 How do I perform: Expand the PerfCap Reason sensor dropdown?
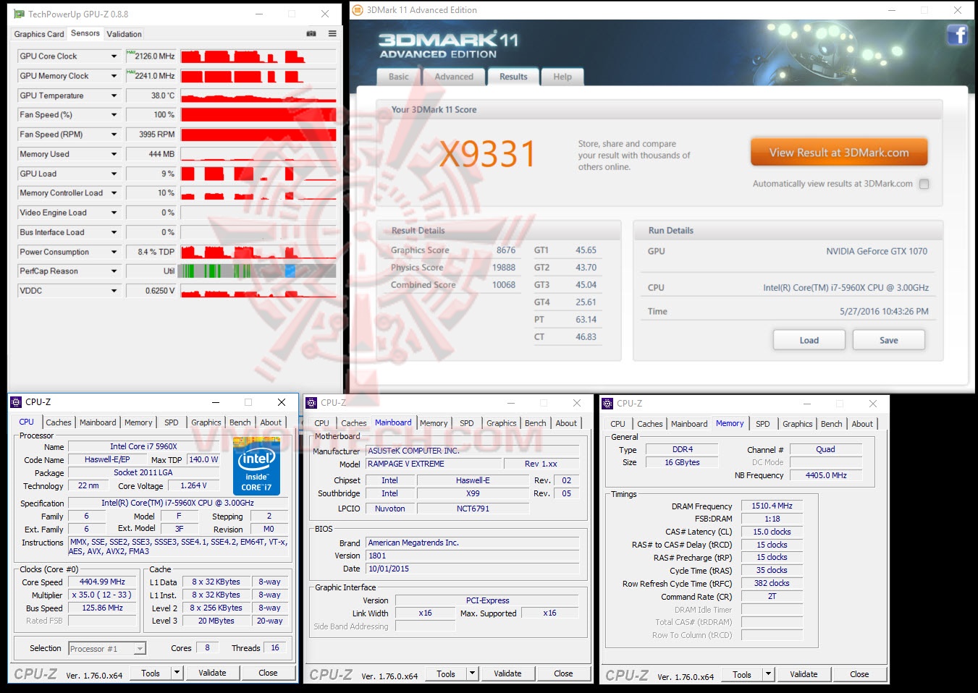click(114, 271)
